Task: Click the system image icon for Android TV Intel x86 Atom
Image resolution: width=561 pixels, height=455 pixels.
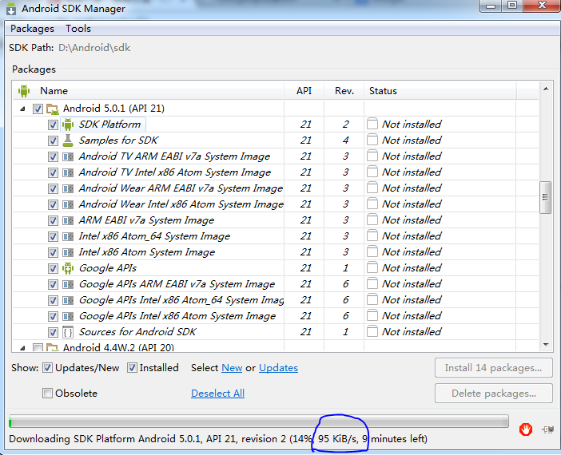Action: click(68, 172)
